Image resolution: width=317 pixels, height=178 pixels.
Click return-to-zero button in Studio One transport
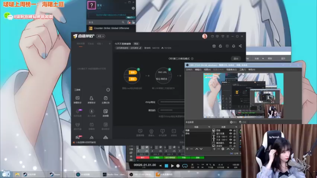(160, 166)
